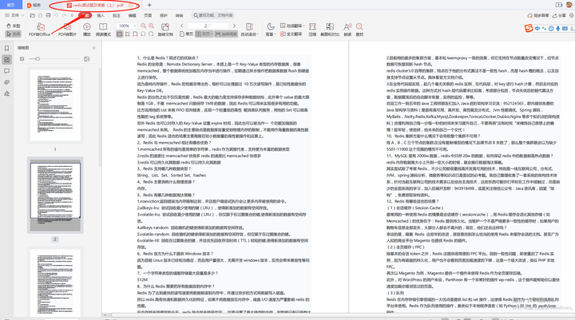Select page 1 thumbnail
Screen dimensions: 575x320
pos(55,105)
